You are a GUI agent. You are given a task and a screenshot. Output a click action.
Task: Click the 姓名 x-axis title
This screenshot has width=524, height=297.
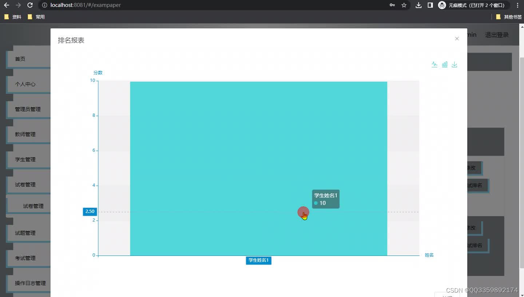(429, 255)
